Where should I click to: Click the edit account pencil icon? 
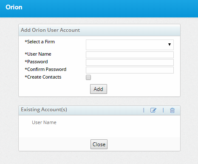(153, 110)
